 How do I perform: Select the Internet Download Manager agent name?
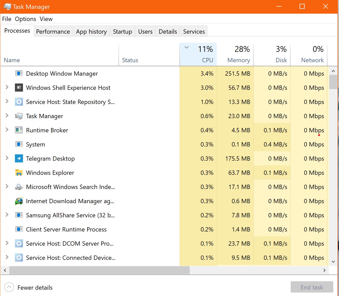[70, 201]
